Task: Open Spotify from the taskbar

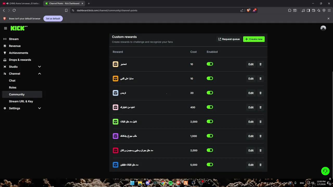Action: tap(170, 183)
